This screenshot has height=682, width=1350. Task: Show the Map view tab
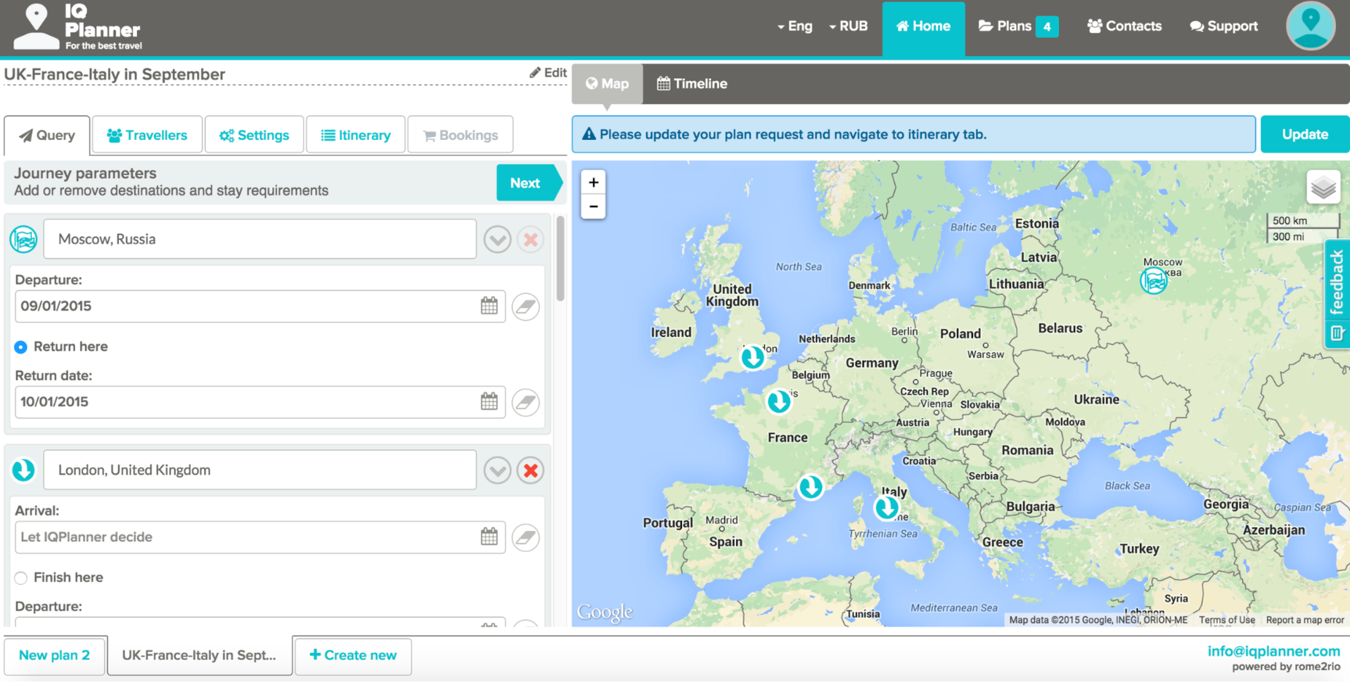click(607, 84)
